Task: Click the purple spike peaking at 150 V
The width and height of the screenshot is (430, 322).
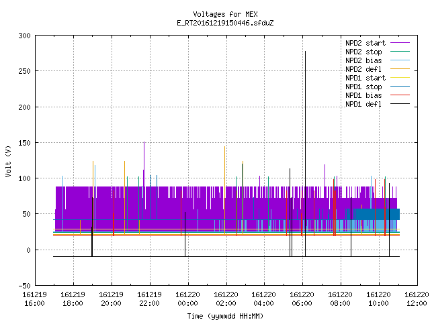Action: [x=144, y=164]
